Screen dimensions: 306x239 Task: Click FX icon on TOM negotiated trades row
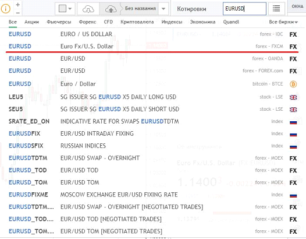(293, 232)
